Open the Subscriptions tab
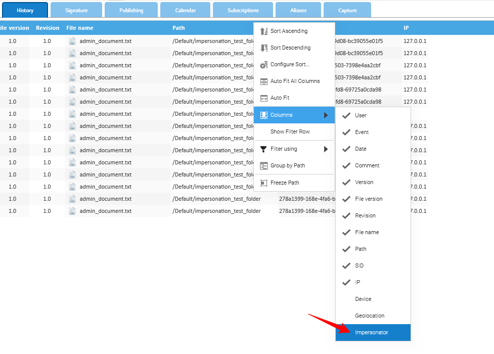The height and width of the screenshot is (354, 494). tap(243, 11)
